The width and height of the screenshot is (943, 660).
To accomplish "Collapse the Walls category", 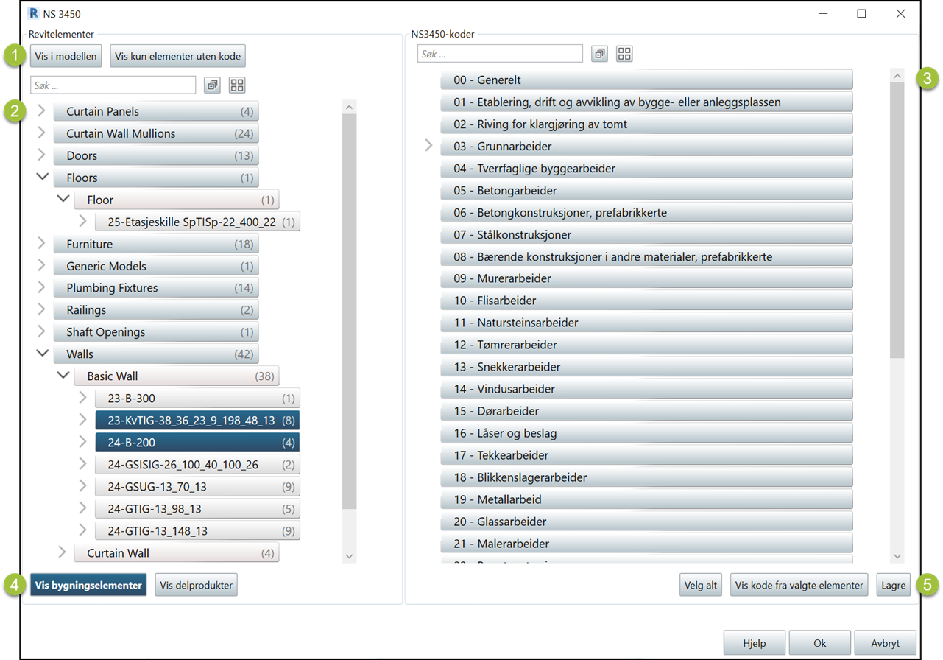I will pos(42,354).
